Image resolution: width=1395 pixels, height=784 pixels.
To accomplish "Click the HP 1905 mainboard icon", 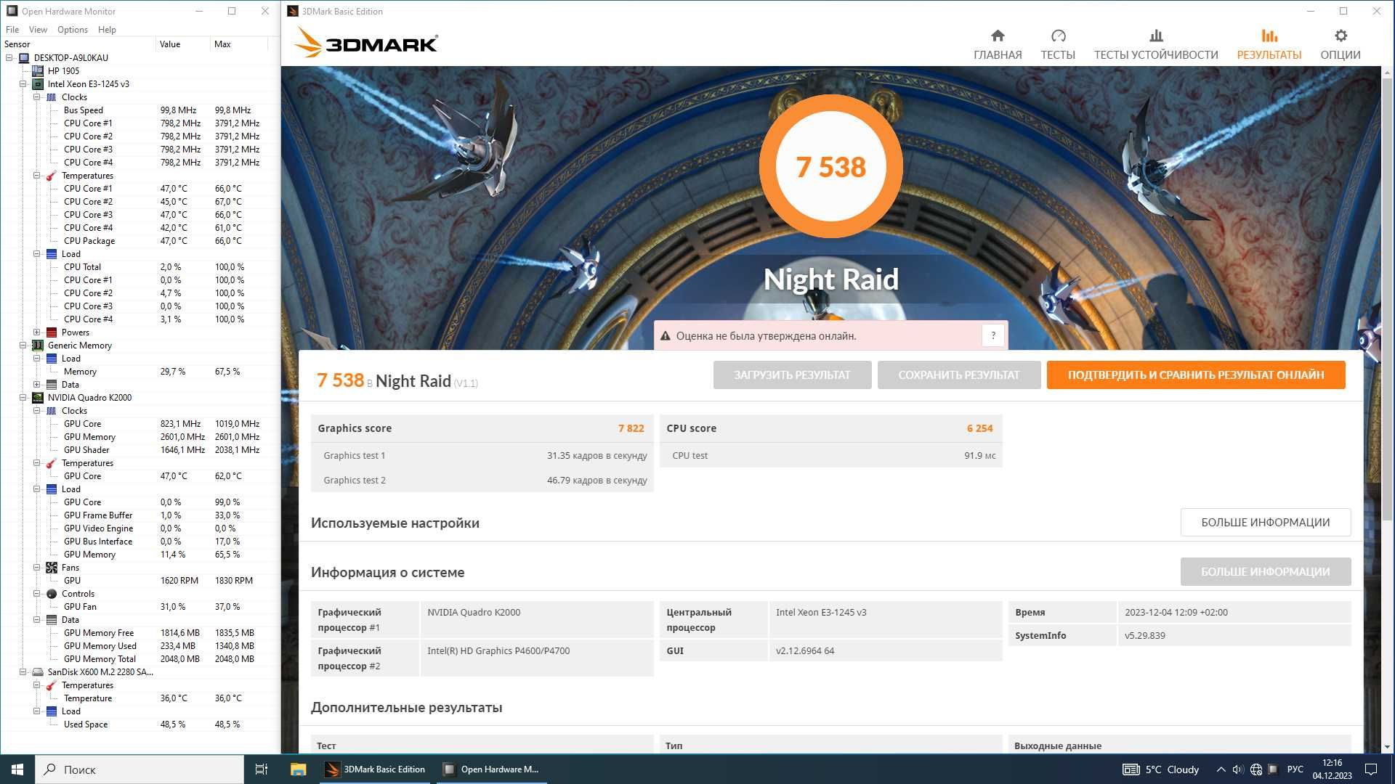I will pos(38,71).
